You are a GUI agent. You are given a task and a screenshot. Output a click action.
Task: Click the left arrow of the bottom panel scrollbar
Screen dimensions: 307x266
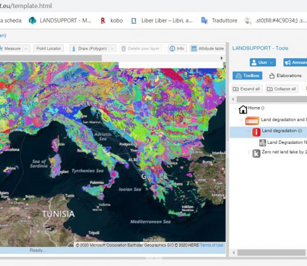pos(233,253)
